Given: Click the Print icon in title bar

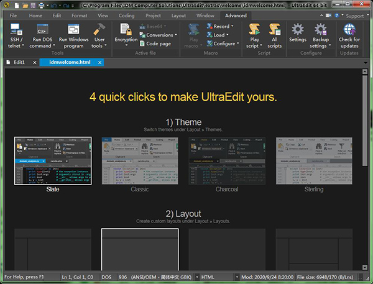Looking at the screenshot, I should click(x=42, y=5).
